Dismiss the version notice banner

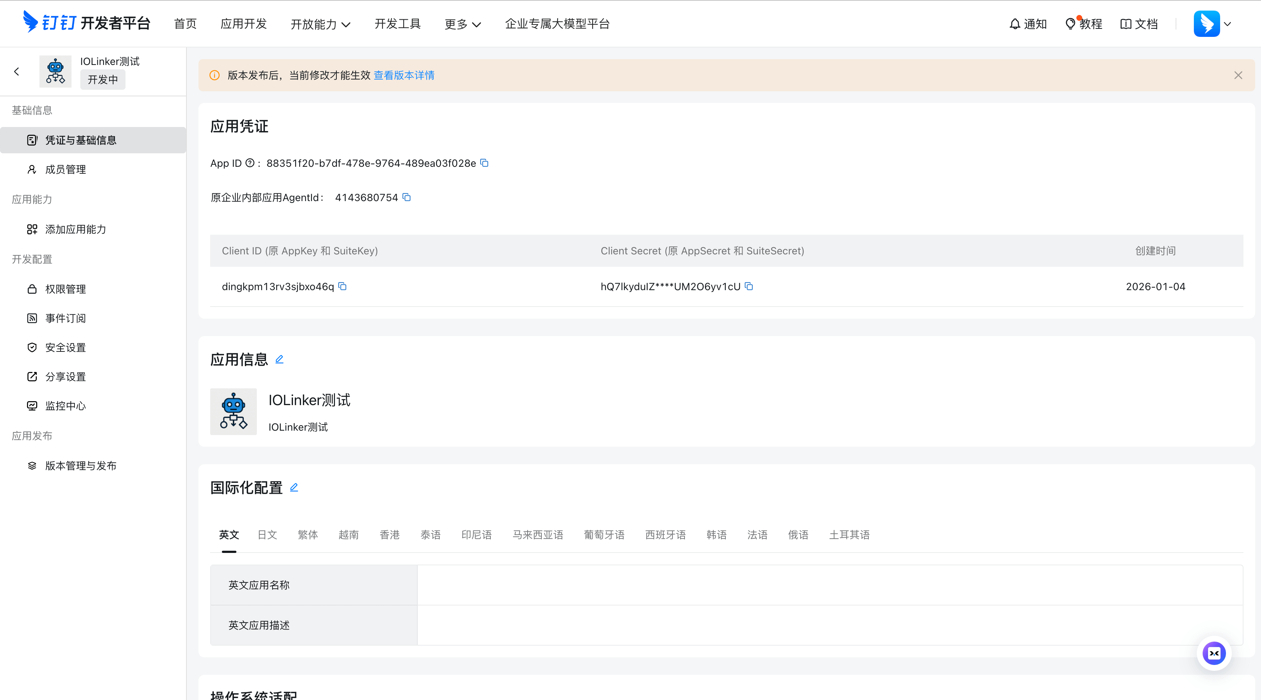point(1238,76)
